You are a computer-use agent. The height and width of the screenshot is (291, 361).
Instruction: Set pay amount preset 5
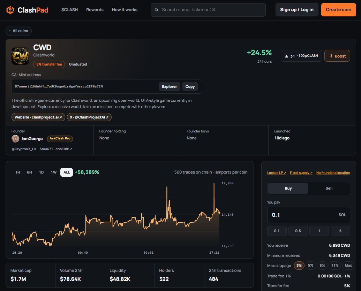click(x=340, y=231)
